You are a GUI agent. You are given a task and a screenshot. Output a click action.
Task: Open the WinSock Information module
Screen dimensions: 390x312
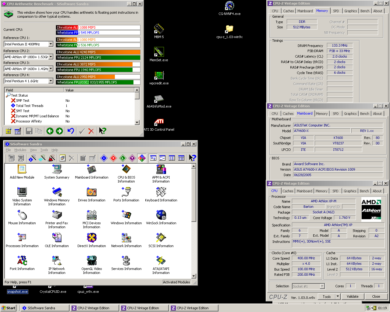click(x=161, y=218)
